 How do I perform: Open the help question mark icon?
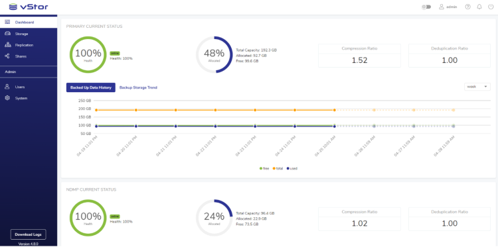click(x=467, y=7)
